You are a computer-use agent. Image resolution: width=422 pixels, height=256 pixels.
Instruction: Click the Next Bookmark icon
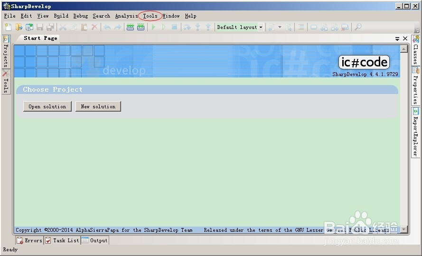pos(335,27)
